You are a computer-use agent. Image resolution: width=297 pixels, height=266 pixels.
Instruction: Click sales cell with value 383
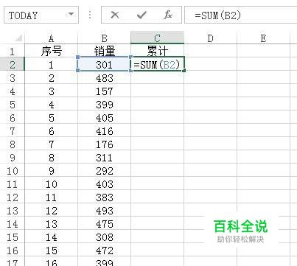click(x=104, y=197)
